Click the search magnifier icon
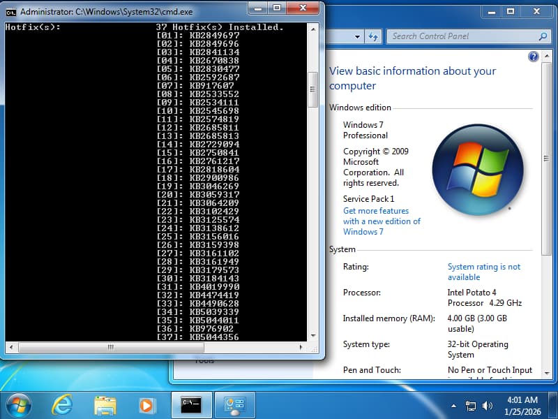 point(543,36)
